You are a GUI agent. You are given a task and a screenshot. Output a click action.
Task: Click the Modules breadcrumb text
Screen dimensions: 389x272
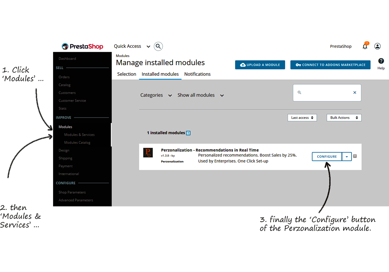[x=123, y=56]
